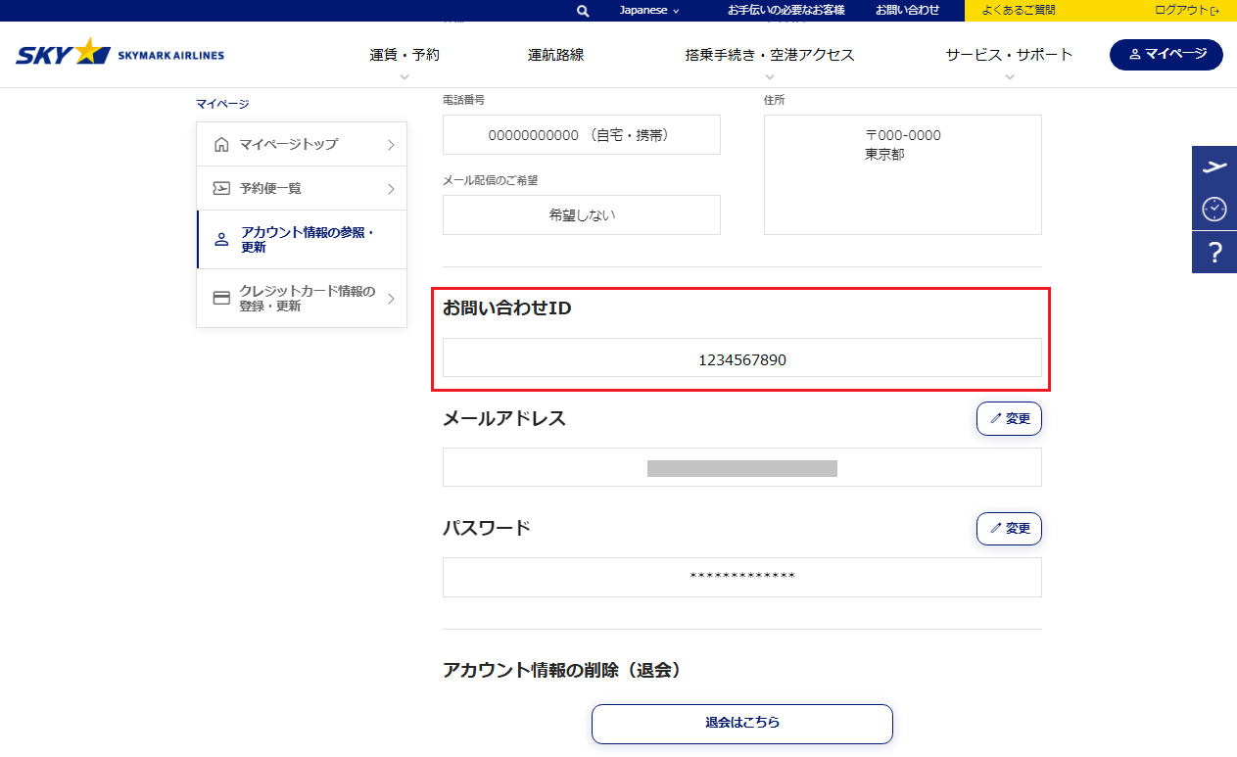Screen dimensions: 1237x757
Task: Open よくあるご質問 link in top bar
Action: (x=1019, y=11)
